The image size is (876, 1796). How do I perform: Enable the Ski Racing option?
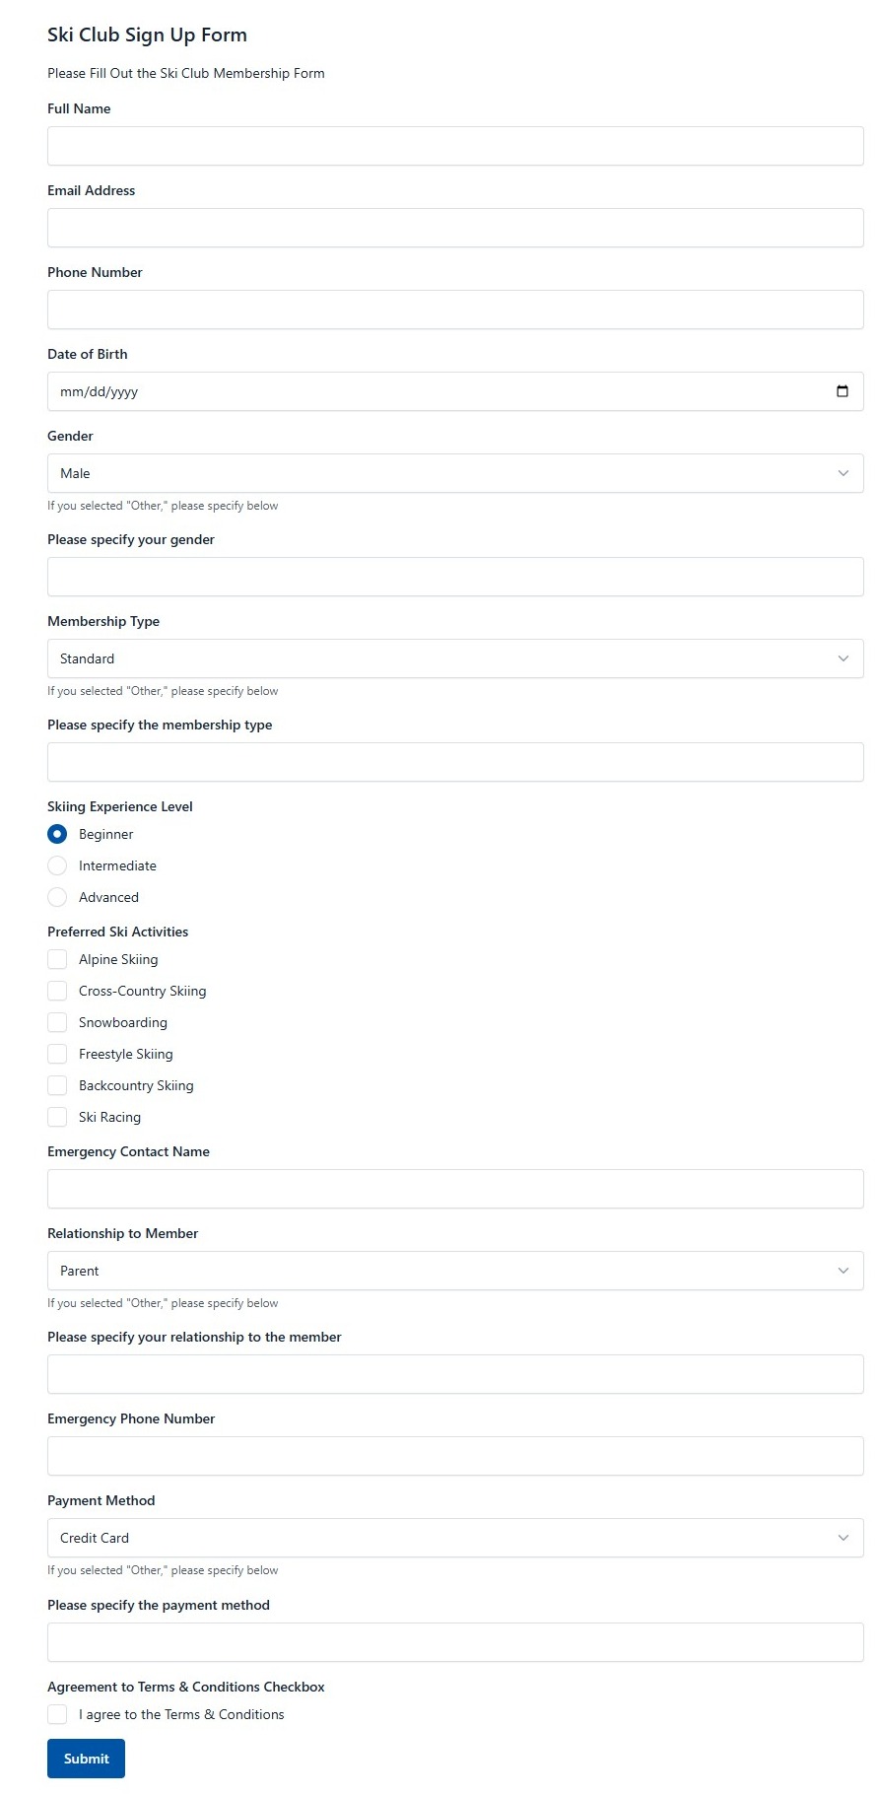pos(57,1117)
